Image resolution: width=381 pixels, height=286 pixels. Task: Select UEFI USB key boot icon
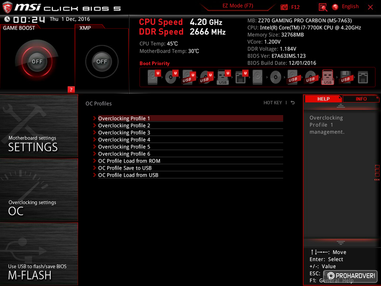223,77
